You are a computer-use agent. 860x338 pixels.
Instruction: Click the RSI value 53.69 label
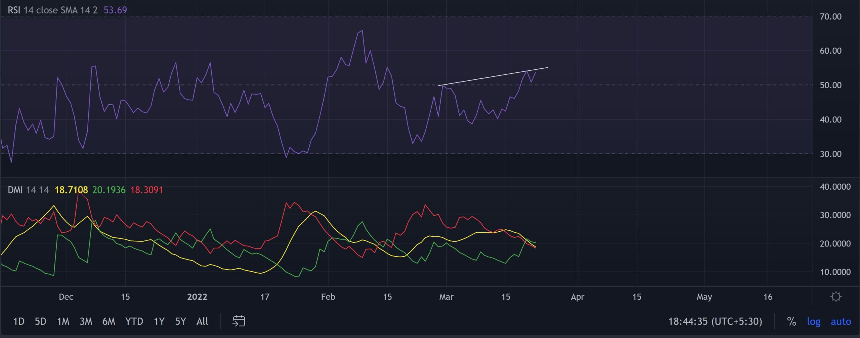(115, 10)
